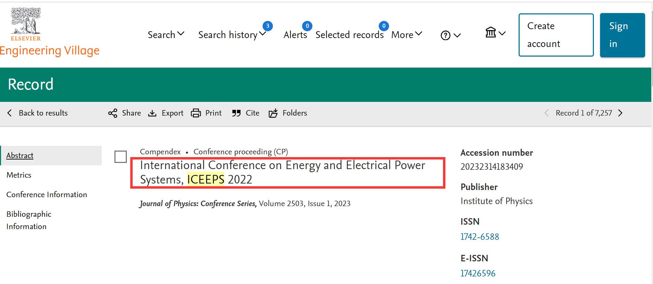The width and height of the screenshot is (653, 284).
Task: Select the Metrics sidebar tab
Action: click(x=19, y=175)
